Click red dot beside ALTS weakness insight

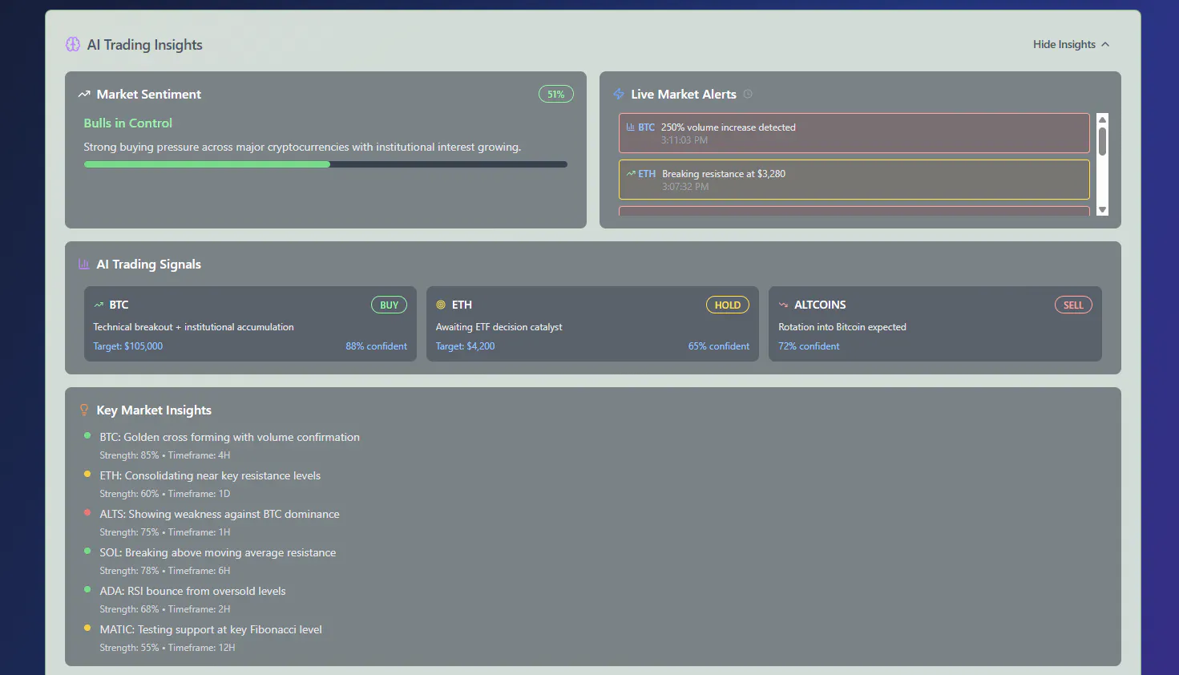pos(87,512)
